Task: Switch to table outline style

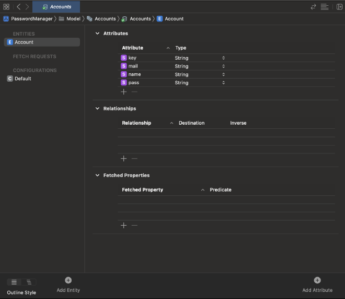Action: [x=14, y=282]
